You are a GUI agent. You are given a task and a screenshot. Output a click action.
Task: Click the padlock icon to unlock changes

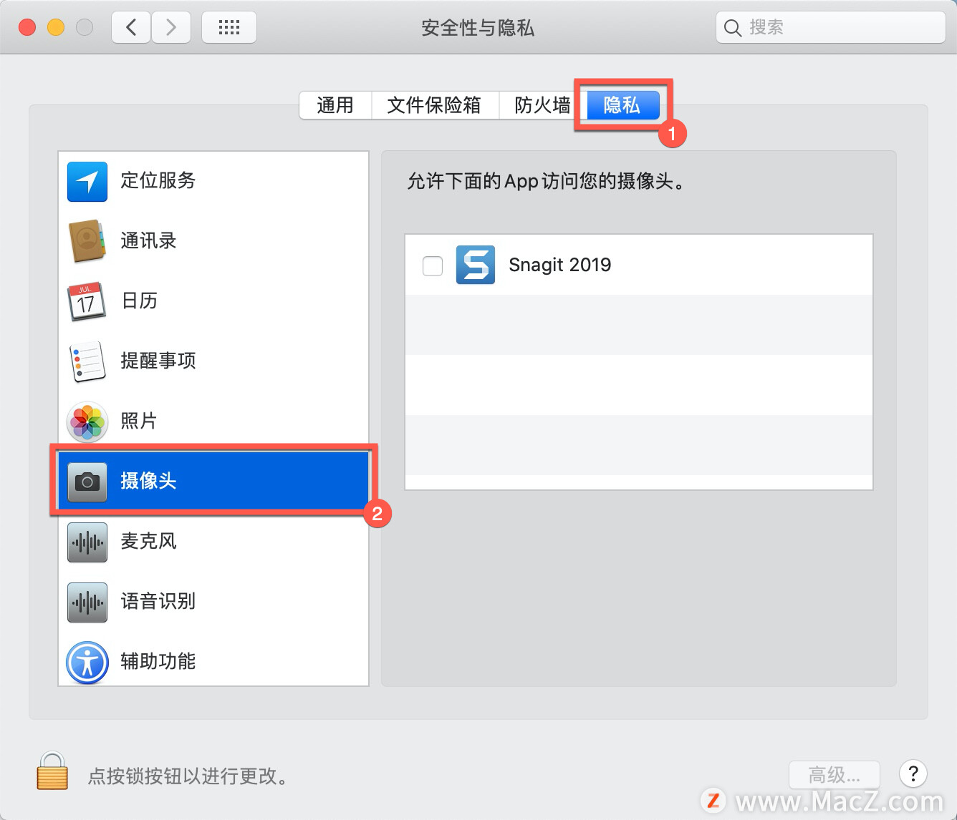(x=52, y=771)
